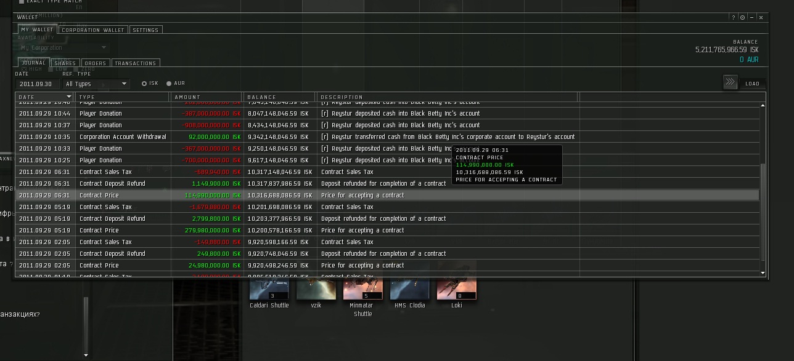The width and height of the screenshot is (794, 361).
Task: Sort by the Type column header
Action: tap(123, 97)
